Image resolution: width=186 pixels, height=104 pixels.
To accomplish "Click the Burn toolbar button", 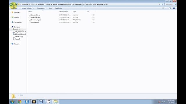I will click(50, 8).
